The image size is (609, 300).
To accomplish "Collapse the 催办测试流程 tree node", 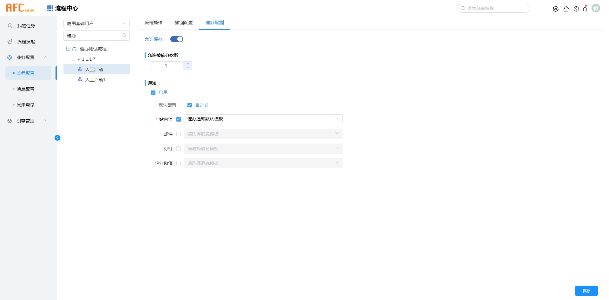I will (68, 49).
